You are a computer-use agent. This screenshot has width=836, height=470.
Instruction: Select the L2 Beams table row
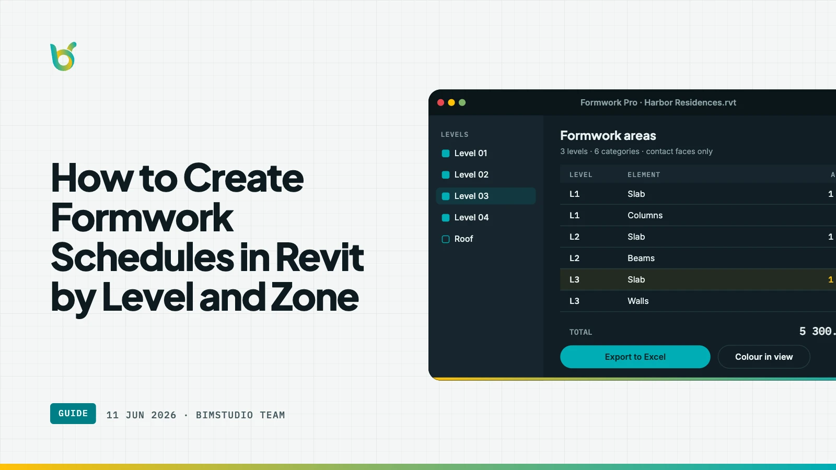[698, 258]
